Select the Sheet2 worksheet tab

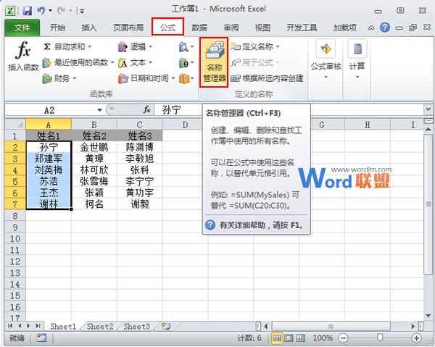tap(99, 327)
